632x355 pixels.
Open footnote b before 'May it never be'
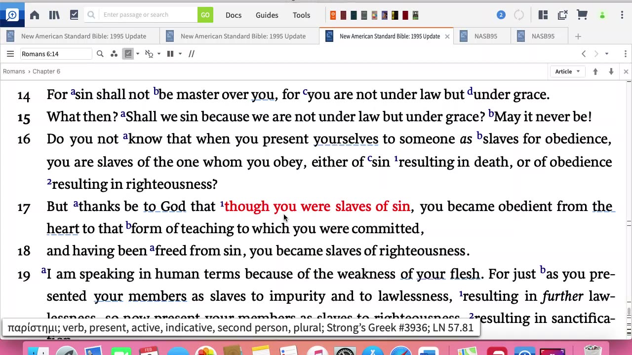point(491,113)
